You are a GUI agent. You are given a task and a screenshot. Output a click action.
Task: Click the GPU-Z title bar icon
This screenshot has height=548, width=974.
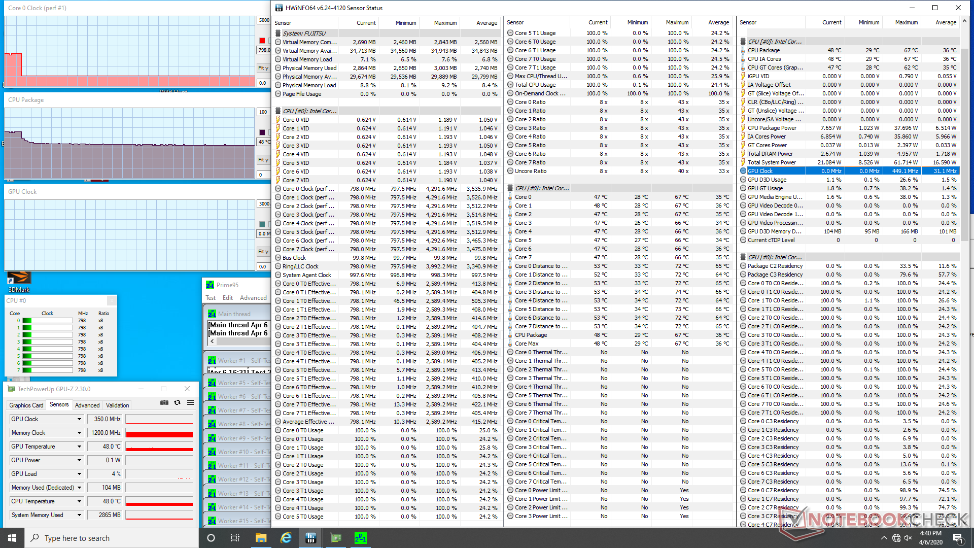pyautogui.click(x=11, y=389)
